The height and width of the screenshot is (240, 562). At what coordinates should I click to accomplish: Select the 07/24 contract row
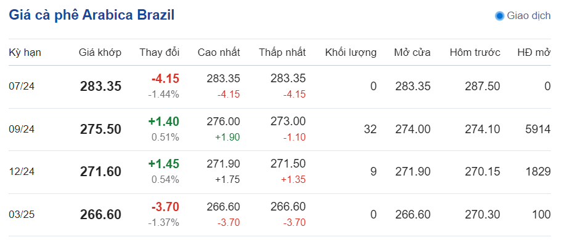[280, 87]
